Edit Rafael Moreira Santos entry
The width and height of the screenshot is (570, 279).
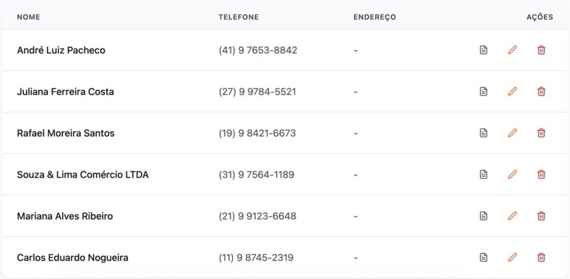tap(512, 133)
